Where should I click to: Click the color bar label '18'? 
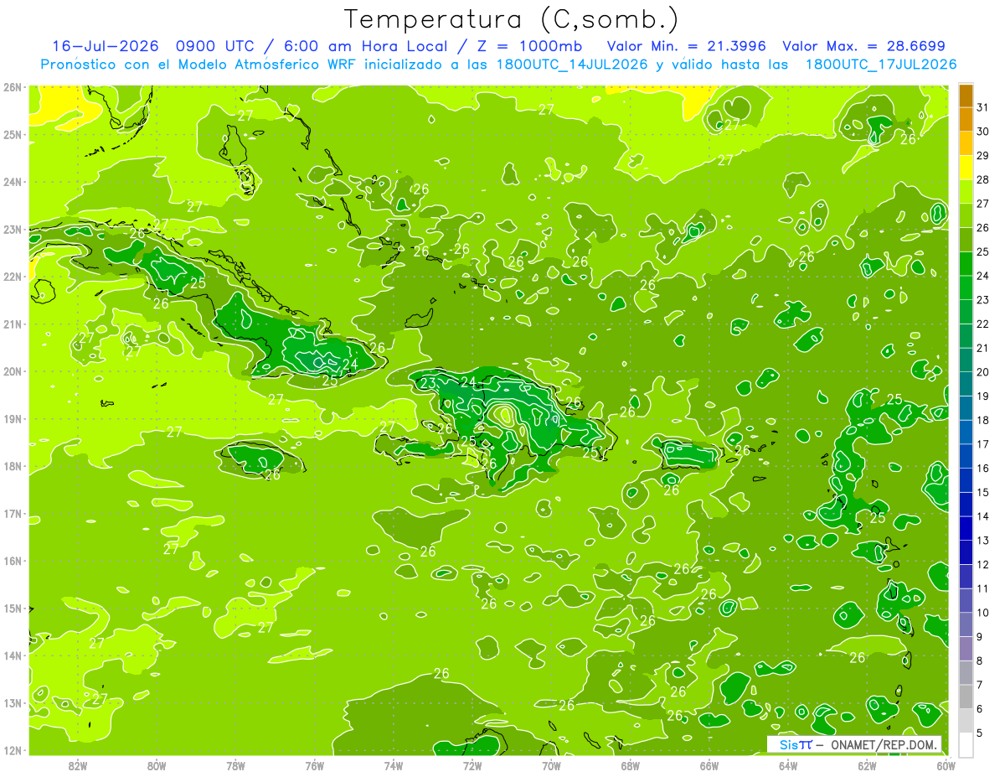point(983,420)
